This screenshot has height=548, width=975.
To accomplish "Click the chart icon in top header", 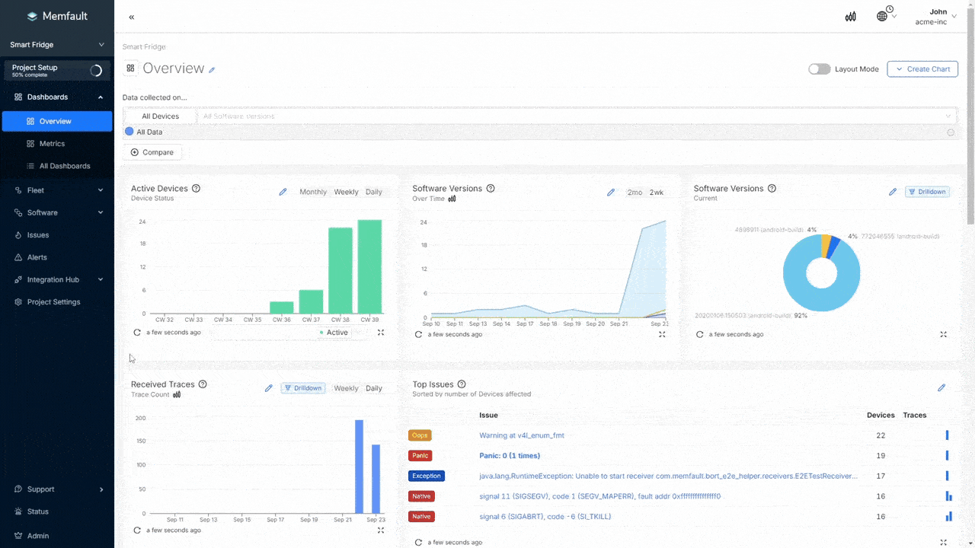I will tap(850, 17).
